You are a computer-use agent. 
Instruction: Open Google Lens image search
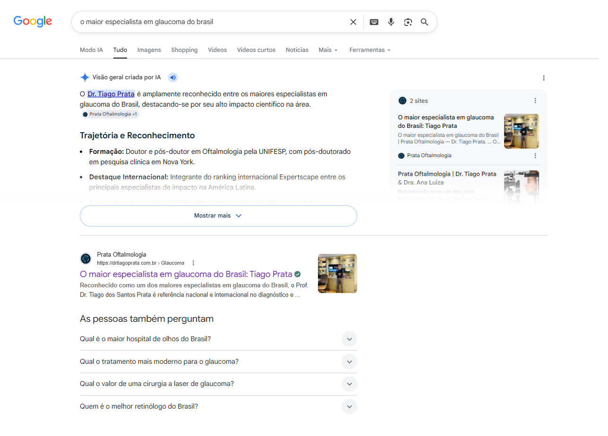click(408, 22)
